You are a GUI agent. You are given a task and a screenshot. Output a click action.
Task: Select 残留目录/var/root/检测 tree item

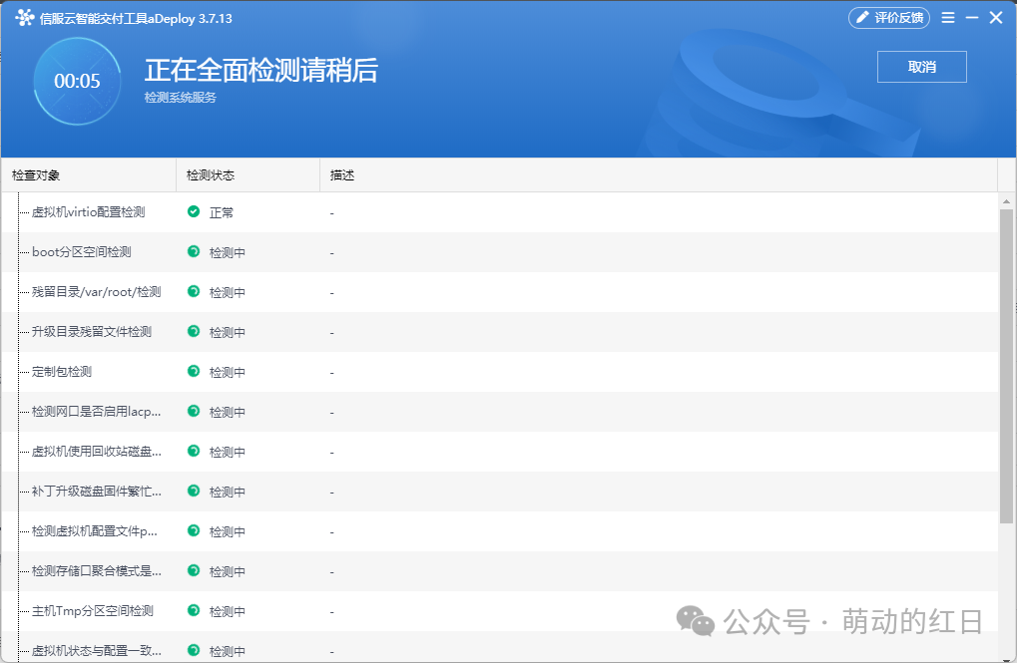(x=96, y=292)
